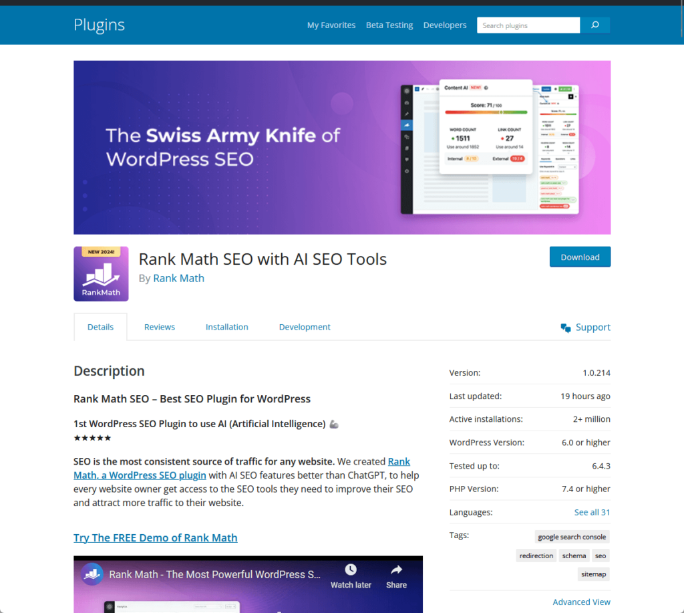The width and height of the screenshot is (684, 613).
Task: Click Plugins title in header
Action: point(99,25)
